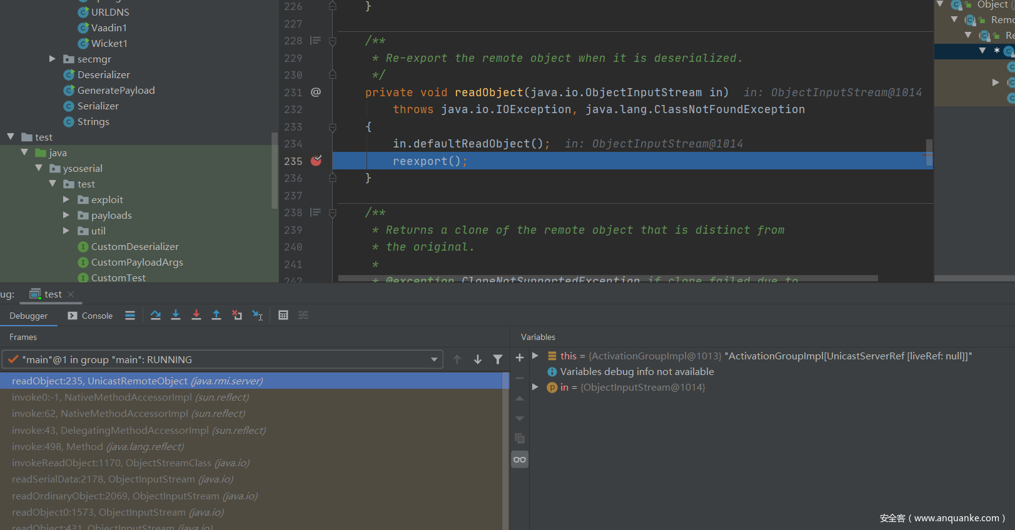Image resolution: width=1015 pixels, height=530 pixels.
Task: Click the Step Over debugger icon
Action: point(156,316)
